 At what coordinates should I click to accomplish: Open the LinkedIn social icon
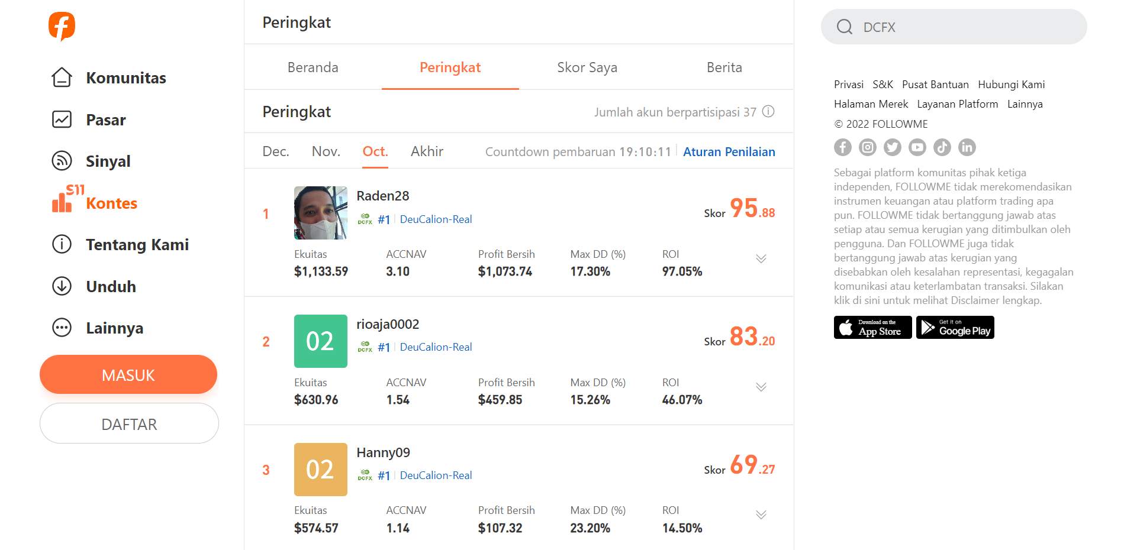click(x=967, y=147)
